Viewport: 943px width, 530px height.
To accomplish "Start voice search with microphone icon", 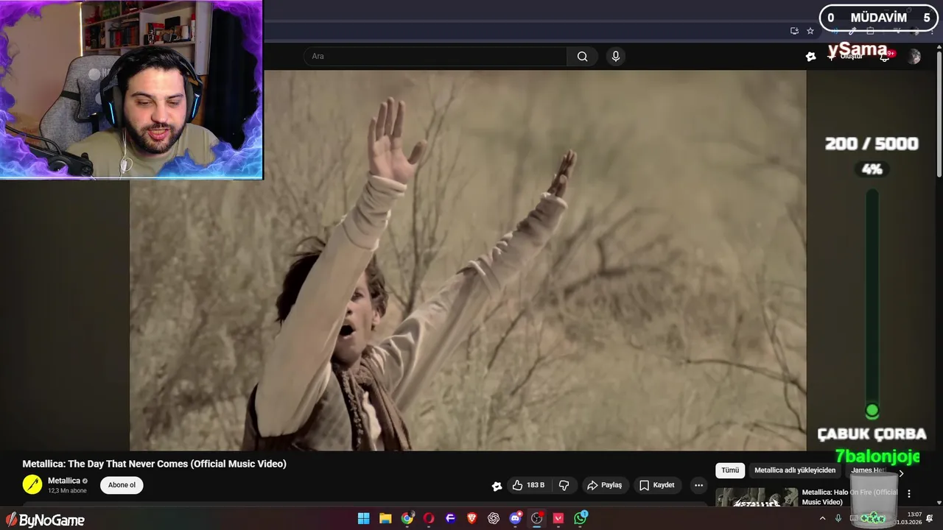I will (616, 57).
